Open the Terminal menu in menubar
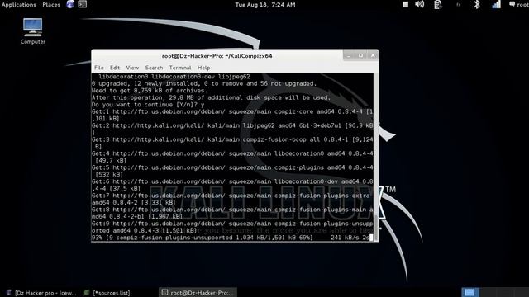 (x=180, y=68)
